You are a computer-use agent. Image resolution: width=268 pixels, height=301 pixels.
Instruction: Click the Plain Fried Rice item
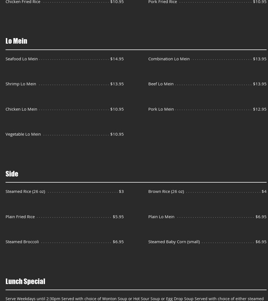pos(20,217)
